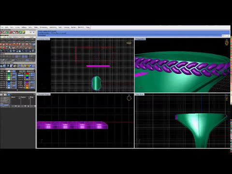The height and width of the screenshot is (174, 232).
Task: Click first icon in lower panel toolbar
Action: pyautogui.click(x=1, y=95)
